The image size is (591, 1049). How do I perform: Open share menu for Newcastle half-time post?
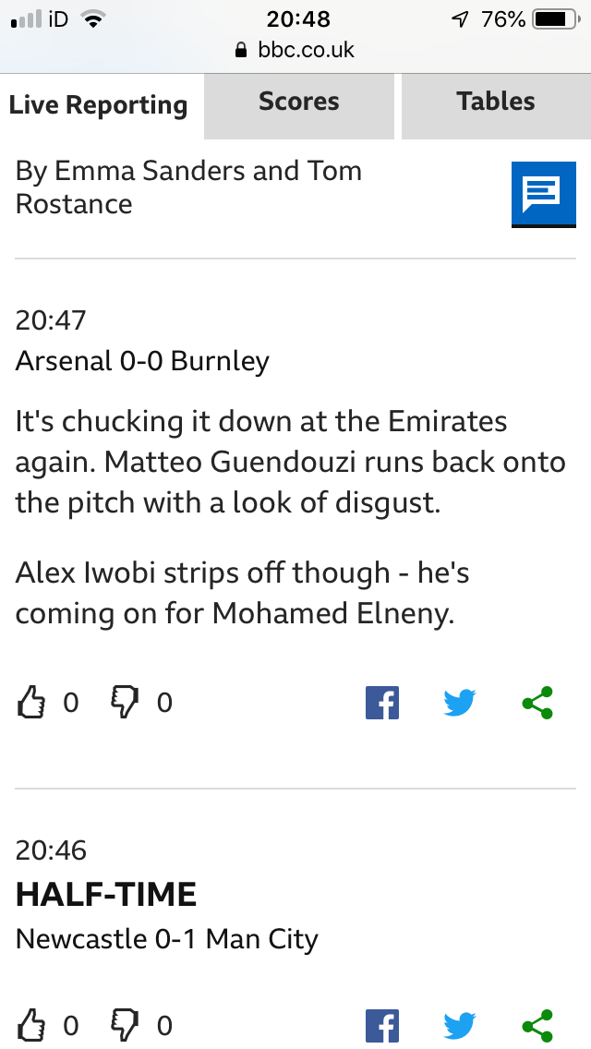pos(537,1026)
